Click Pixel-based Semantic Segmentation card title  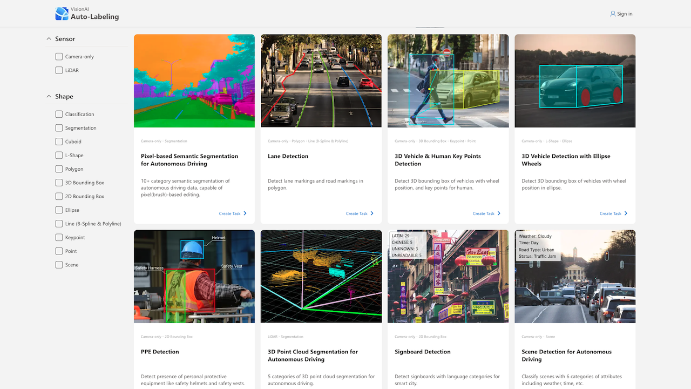click(x=189, y=160)
